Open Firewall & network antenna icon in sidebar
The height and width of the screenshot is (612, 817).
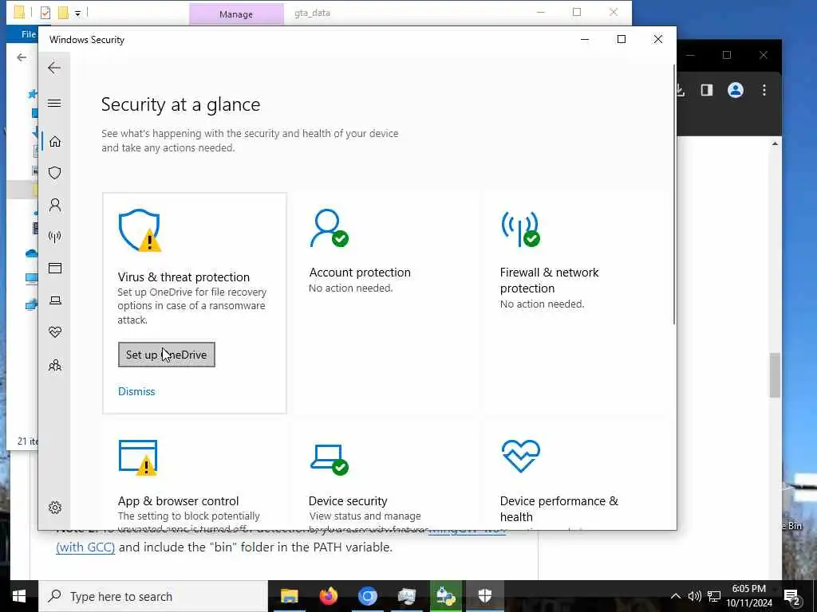tap(55, 237)
